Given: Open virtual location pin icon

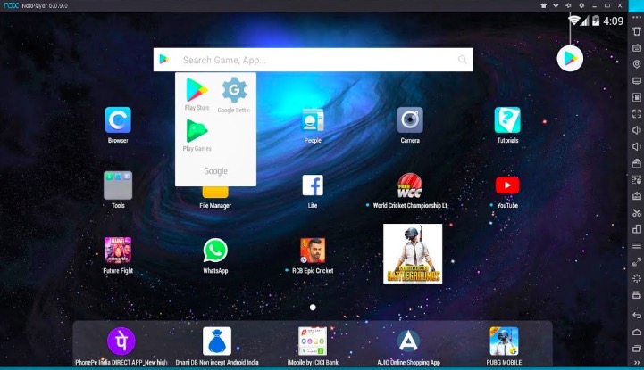Looking at the screenshot, I should tap(637, 64).
